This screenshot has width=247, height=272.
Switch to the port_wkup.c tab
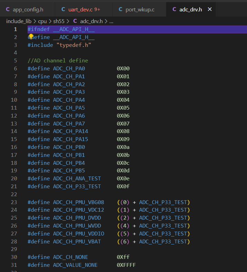(x=139, y=9)
